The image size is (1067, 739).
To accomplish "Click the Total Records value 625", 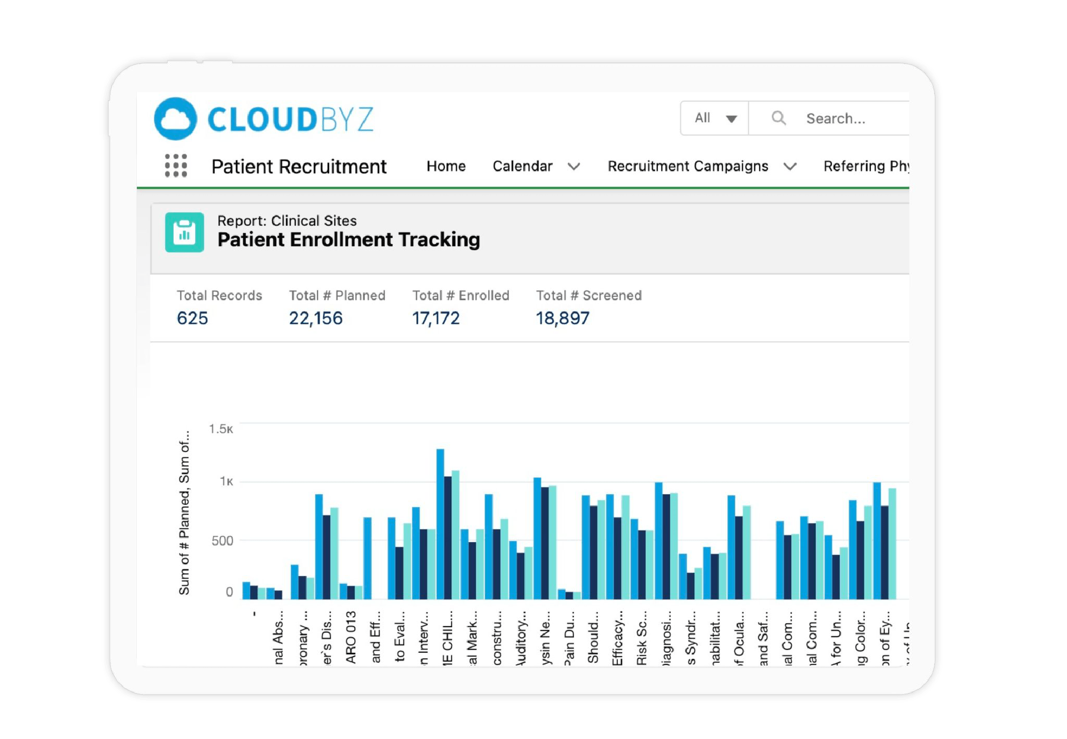I will pos(192,318).
